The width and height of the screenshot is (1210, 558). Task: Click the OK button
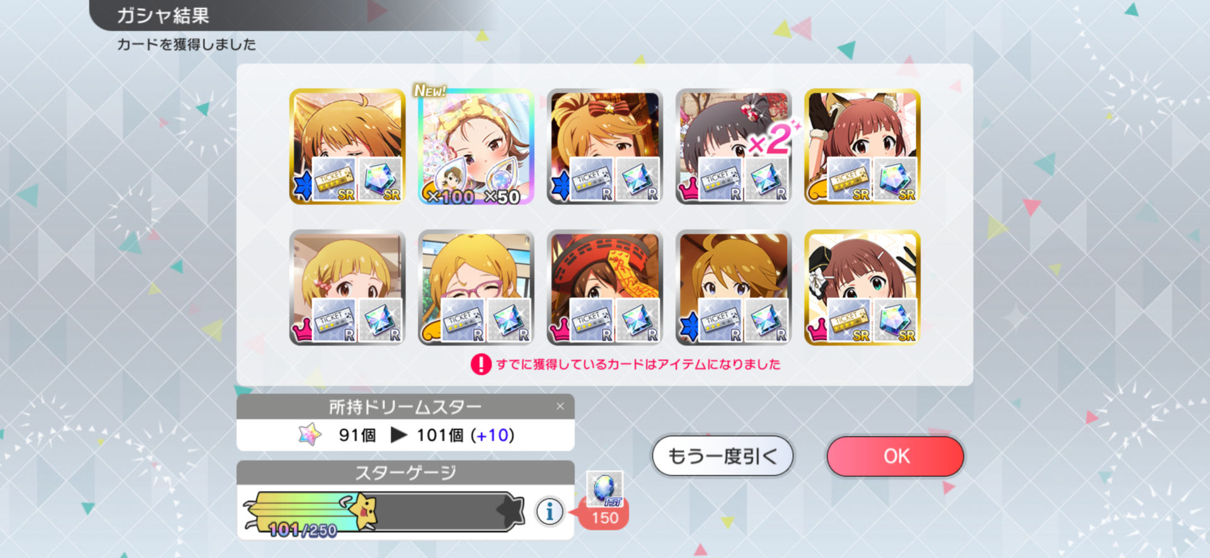point(896,456)
